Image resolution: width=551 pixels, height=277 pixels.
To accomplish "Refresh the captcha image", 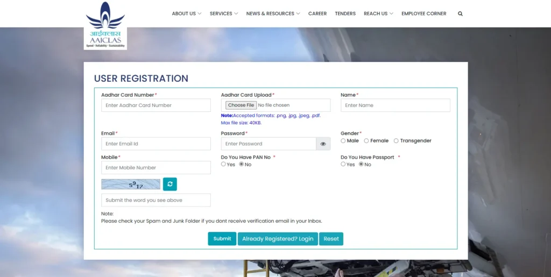I will tap(170, 184).
